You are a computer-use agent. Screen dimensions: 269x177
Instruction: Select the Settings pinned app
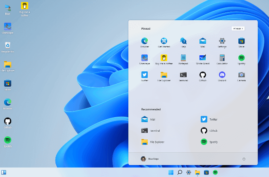222,42
